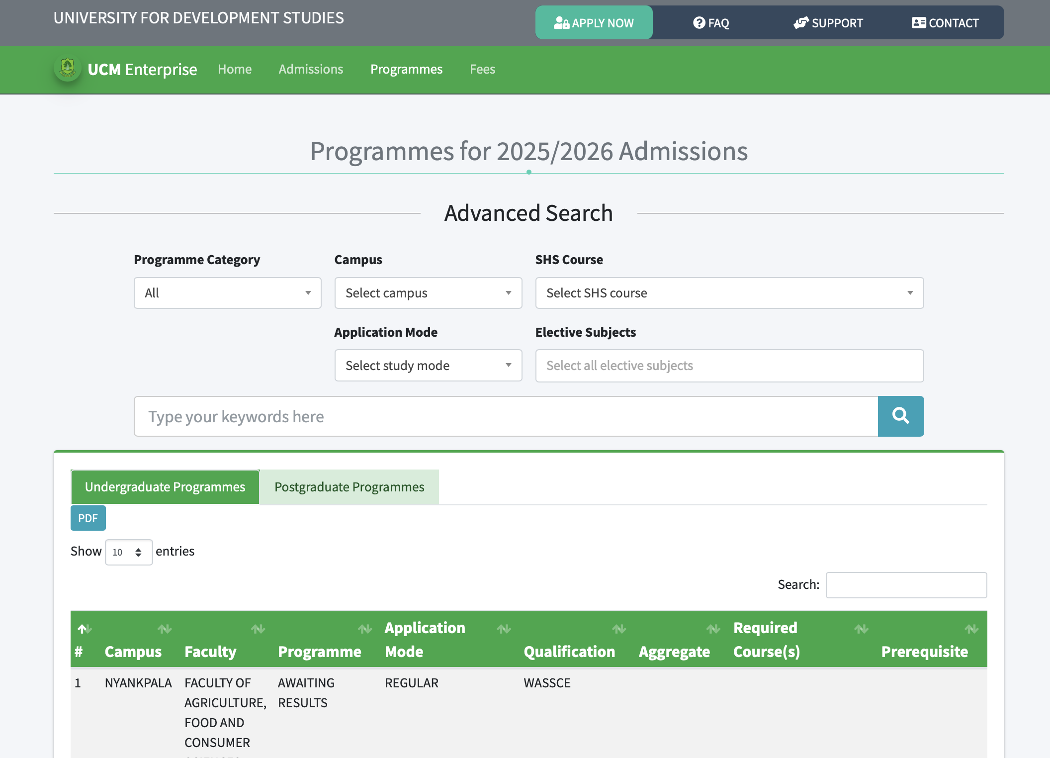The image size is (1050, 758).
Task: Click the keywords search text field
Action: 506,416
